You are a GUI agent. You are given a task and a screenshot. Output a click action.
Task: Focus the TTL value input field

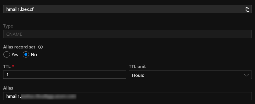click(x=65, y=75)
